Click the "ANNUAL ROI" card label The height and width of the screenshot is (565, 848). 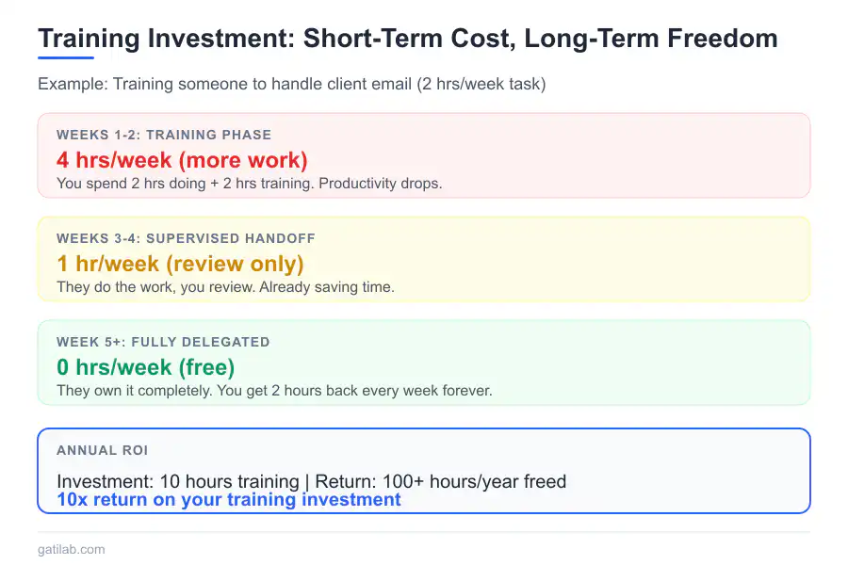[100, 450]
